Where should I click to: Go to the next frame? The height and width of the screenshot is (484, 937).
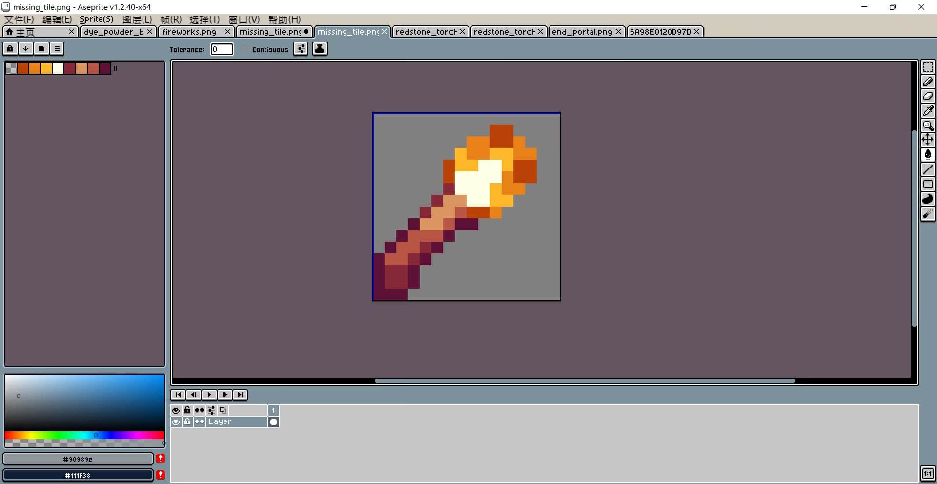(x=225, y=395)
